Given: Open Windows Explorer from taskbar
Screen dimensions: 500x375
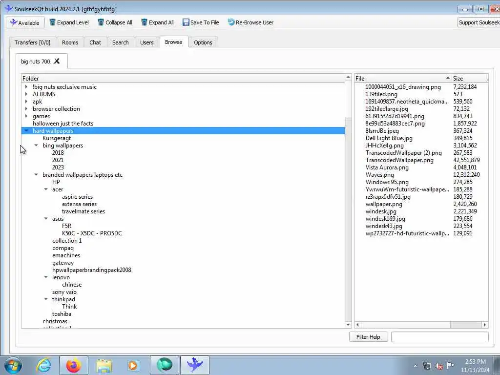Looking at the screenshot, I should pos(104,366).
